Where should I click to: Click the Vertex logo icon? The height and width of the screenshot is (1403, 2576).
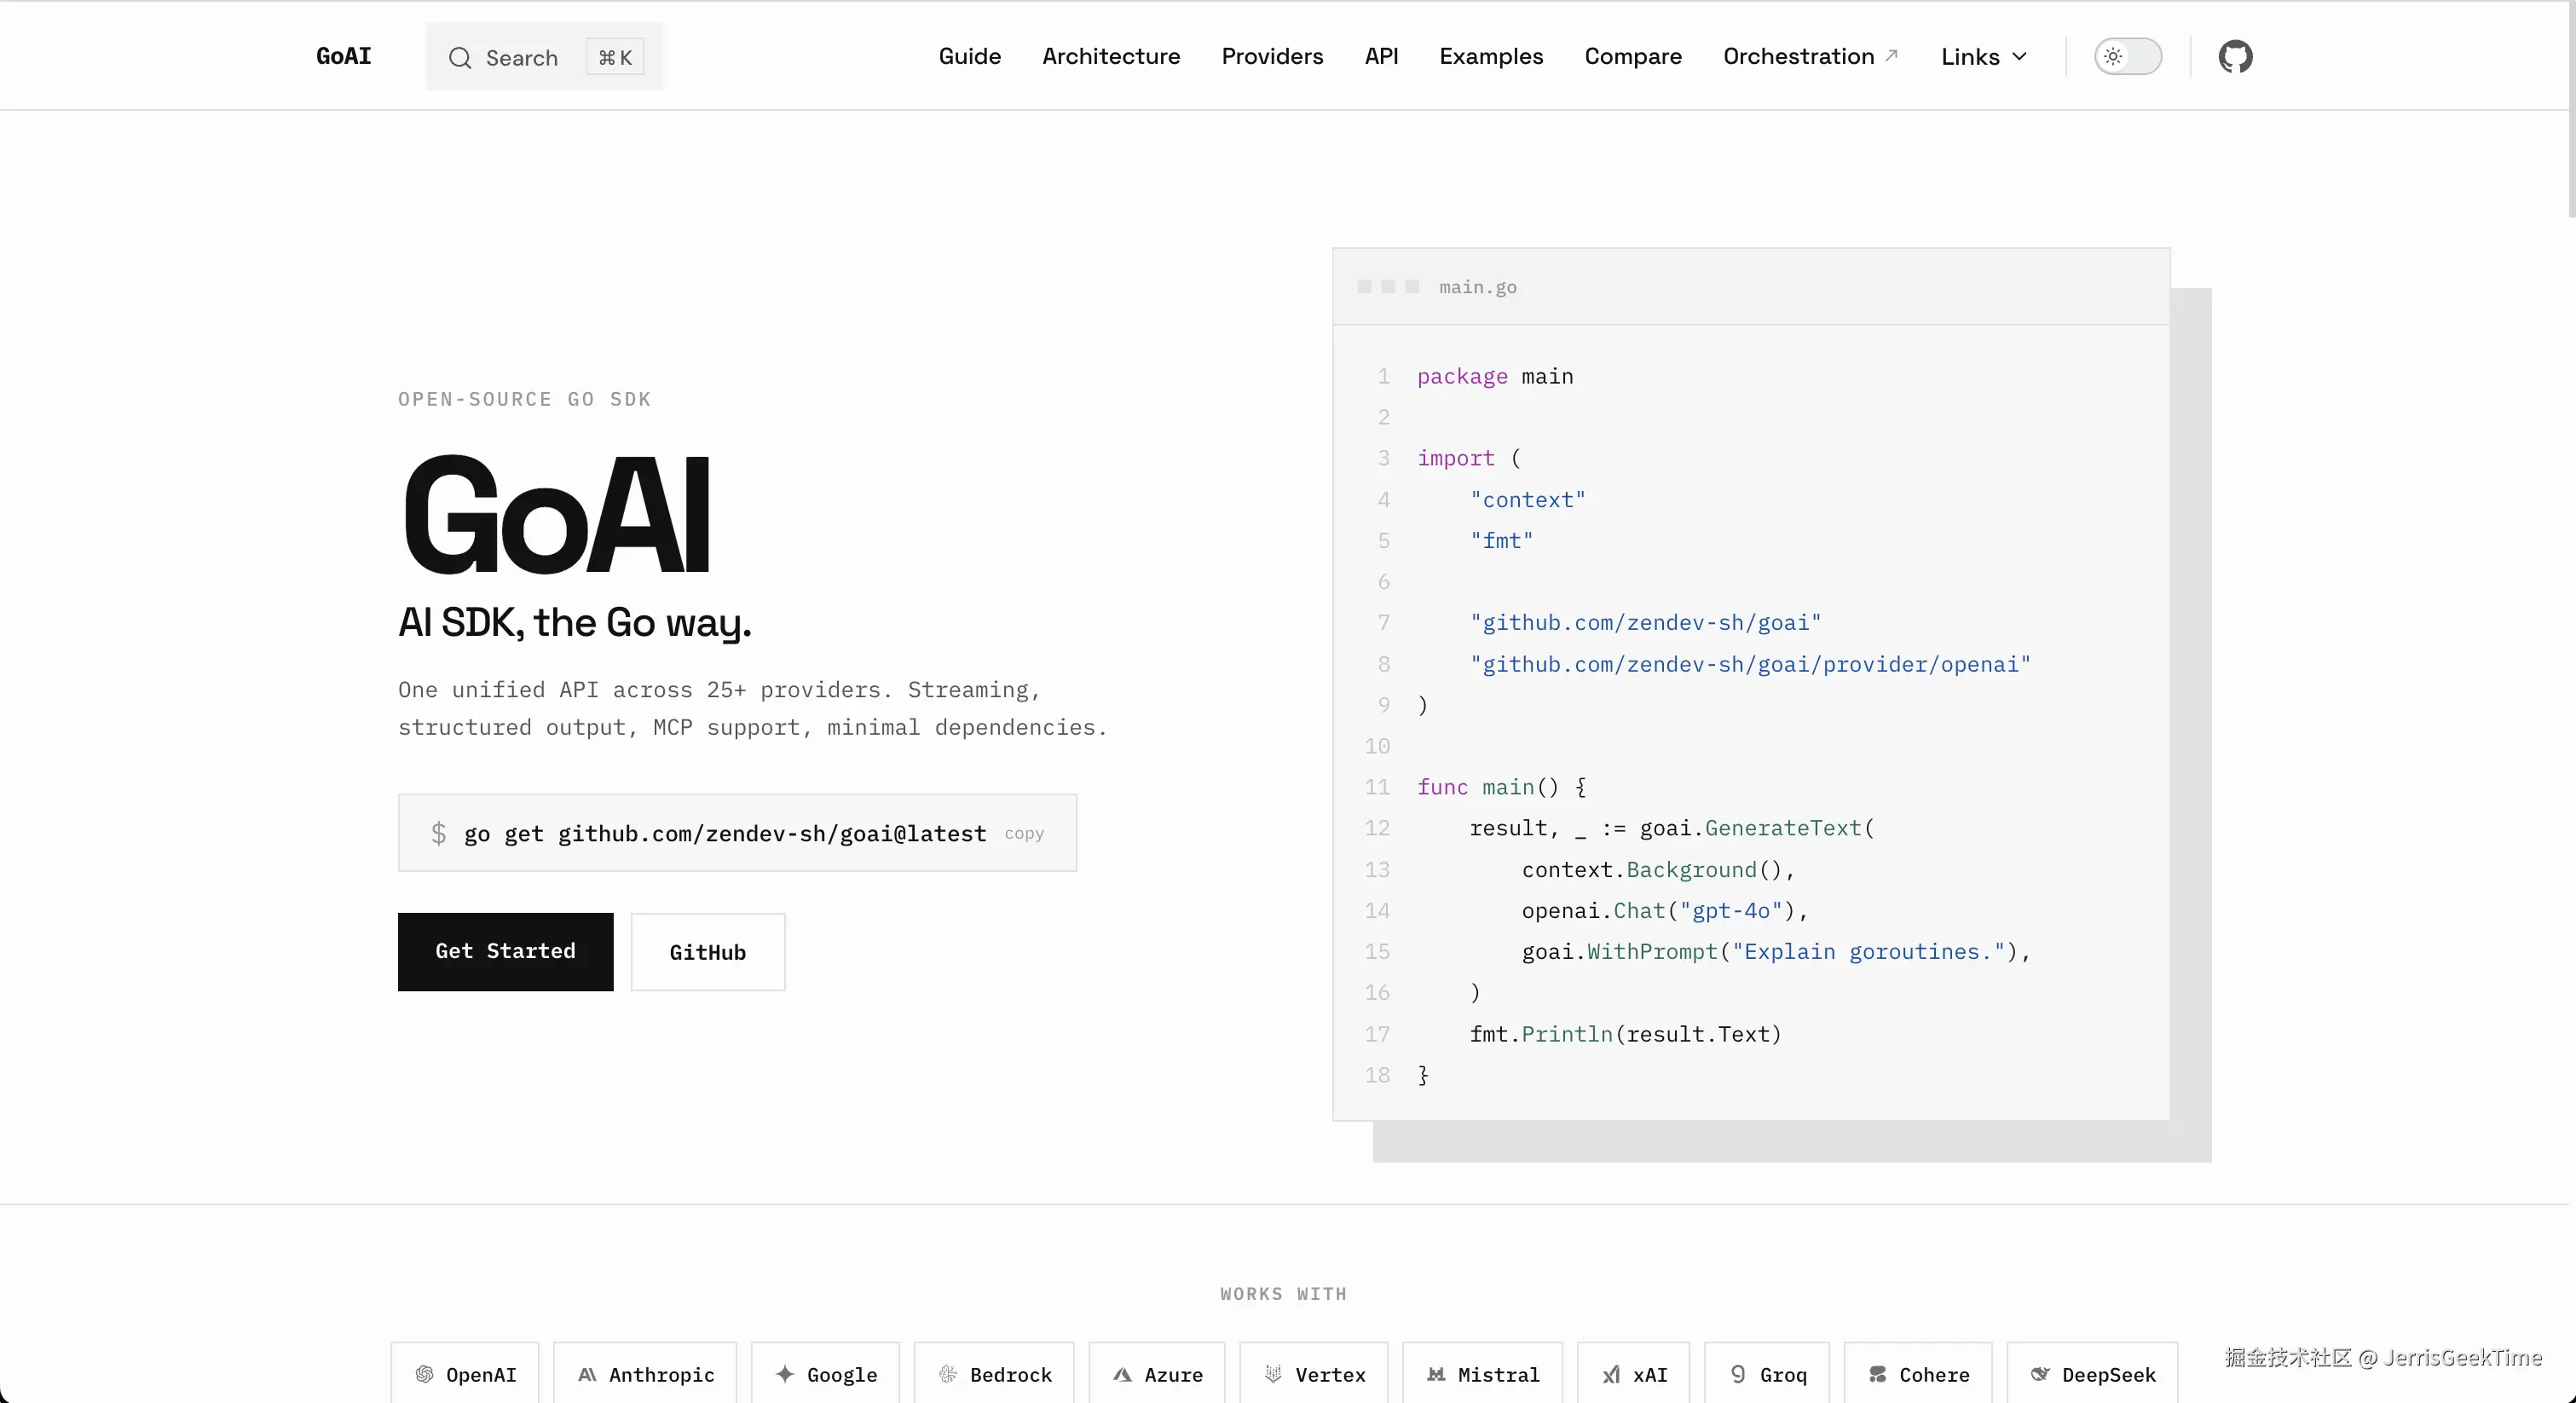click(1273, 1374)
